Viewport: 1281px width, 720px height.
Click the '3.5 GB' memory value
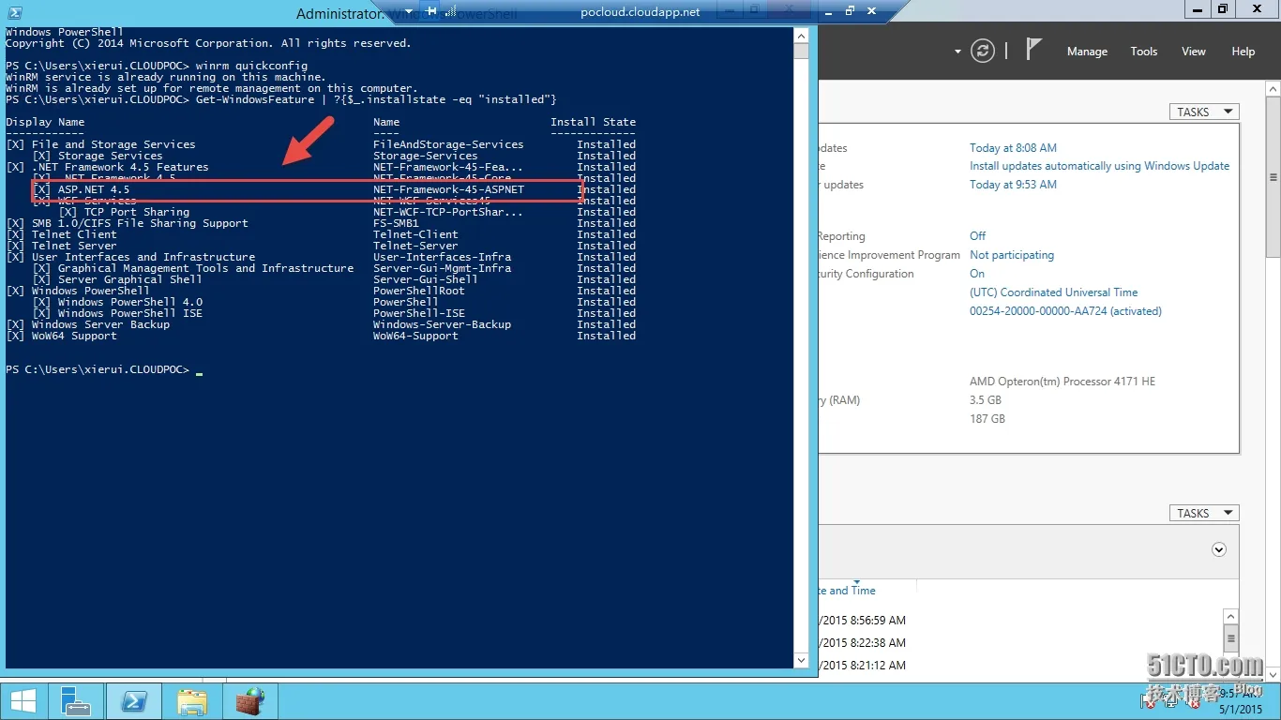(x=985, y=400)
